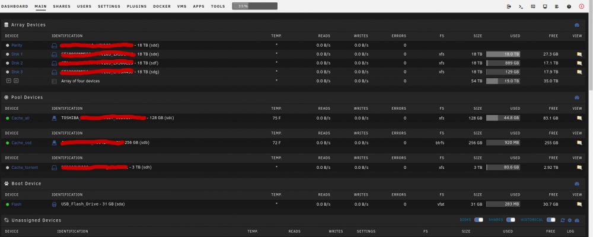Click the Flash green status dot
The height and width of the screenshot is (237, 593).
pyautogui.click(x=7, y=204)
